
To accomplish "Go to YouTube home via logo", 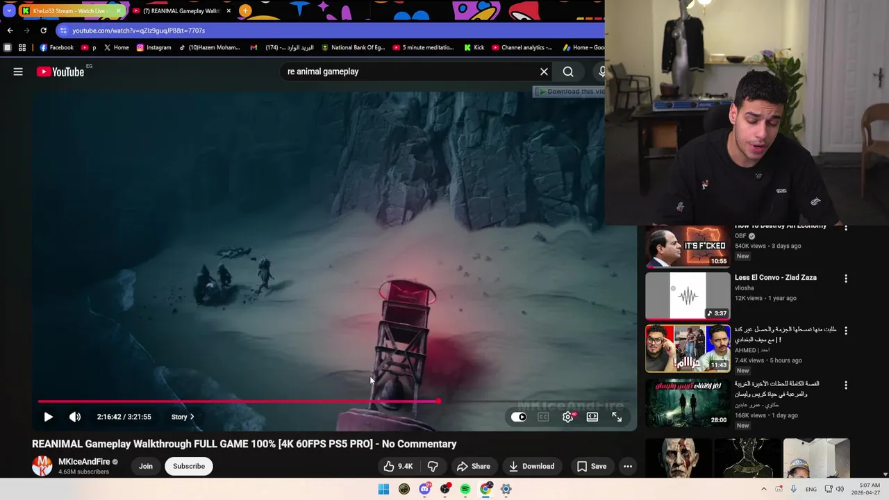I will coord(60,72).
